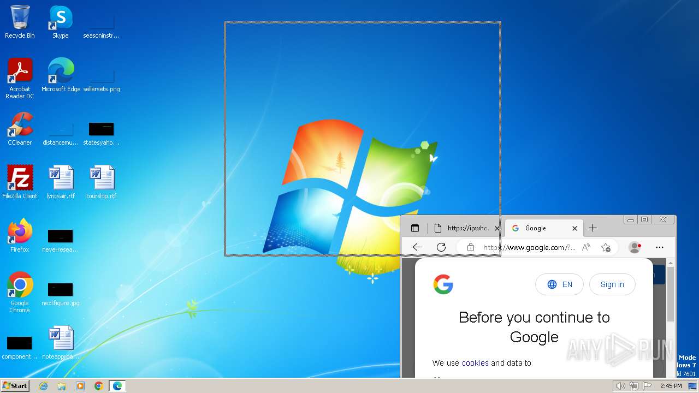Viewport: 699px width, 393px height.
Task: Open Chrome from the taskbar
Action: click(x=99, y=386)
